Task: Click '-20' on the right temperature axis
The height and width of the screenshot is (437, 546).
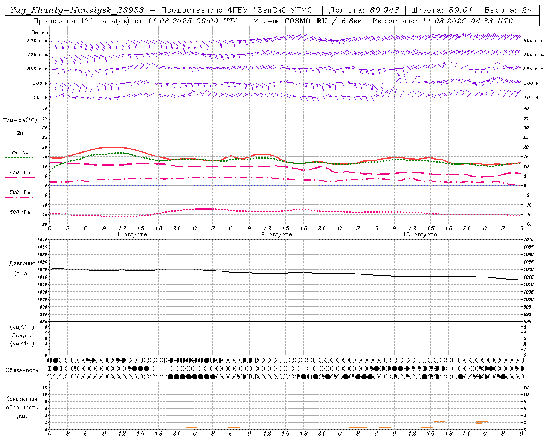Action: pos(528,224)
